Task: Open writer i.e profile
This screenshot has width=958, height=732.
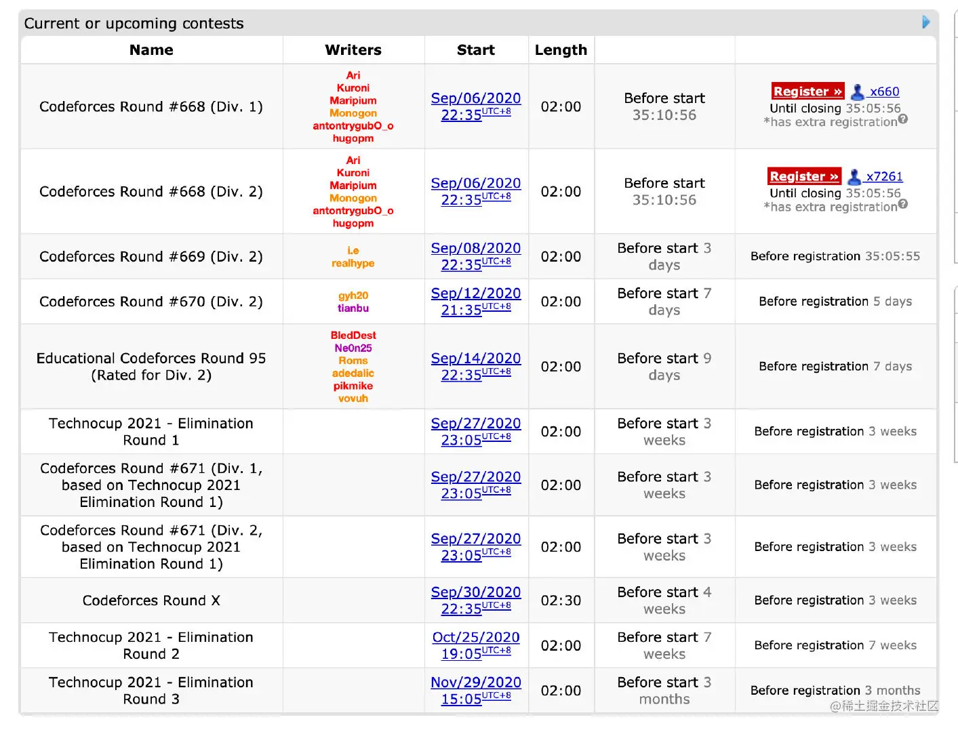Action: (x=353, y=251)
